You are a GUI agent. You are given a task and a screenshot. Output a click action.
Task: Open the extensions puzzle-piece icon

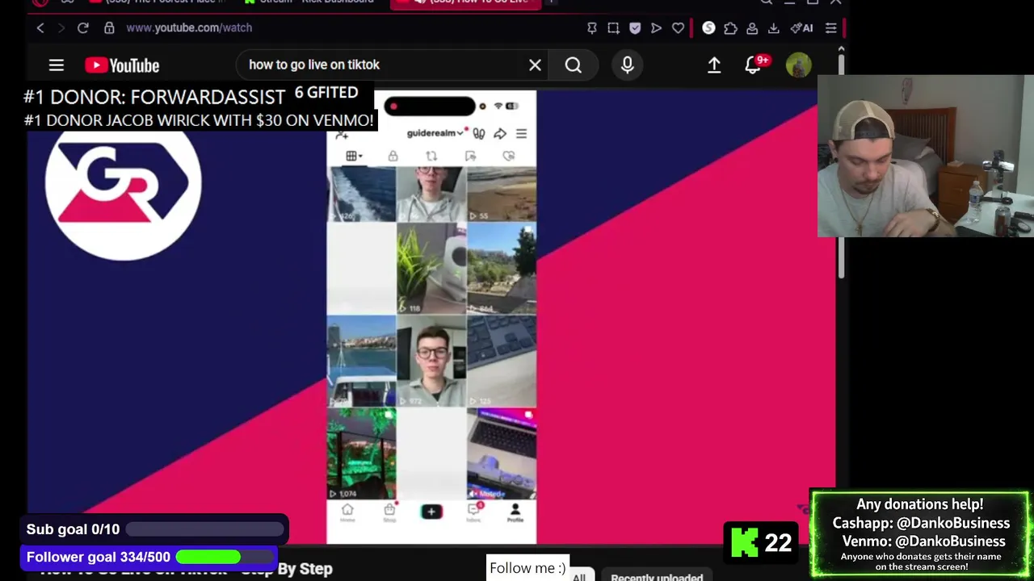[x=730, y=27]
